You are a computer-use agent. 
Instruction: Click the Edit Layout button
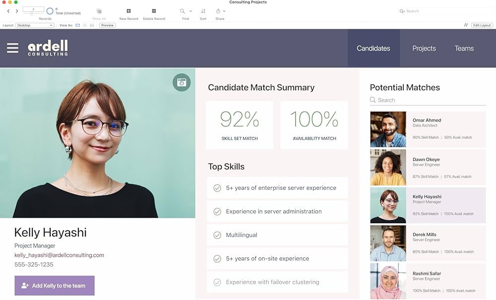click(x=482, y=25)
